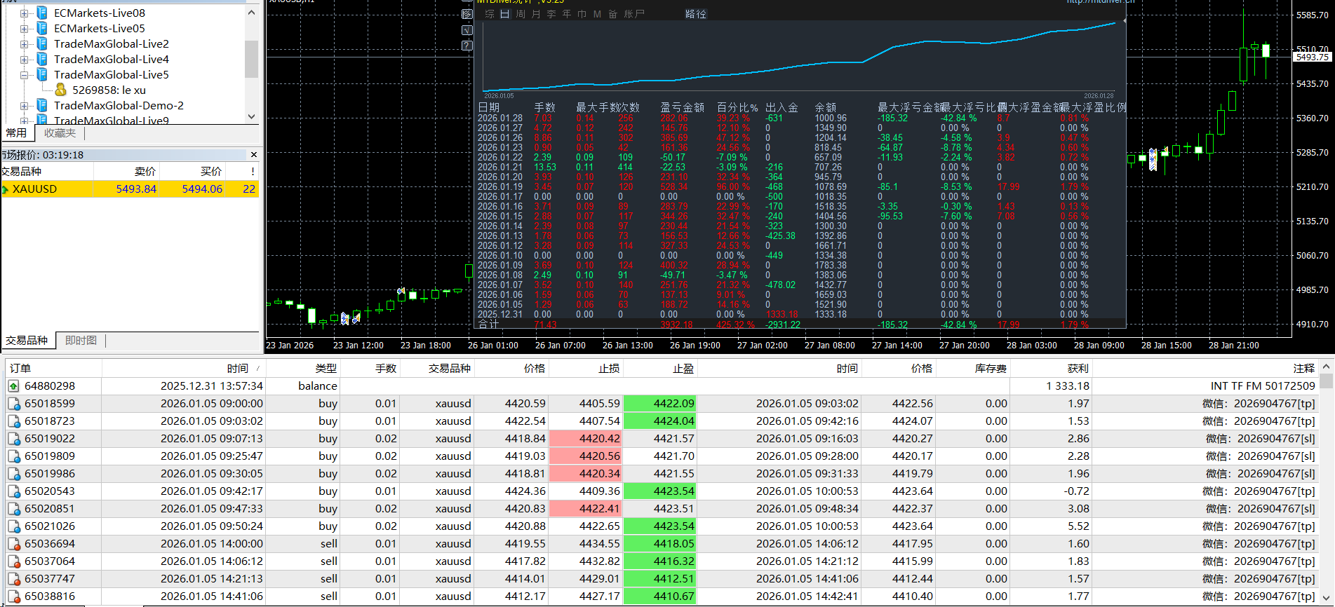Click the top icon above the checkmark button

click(467, 14)
